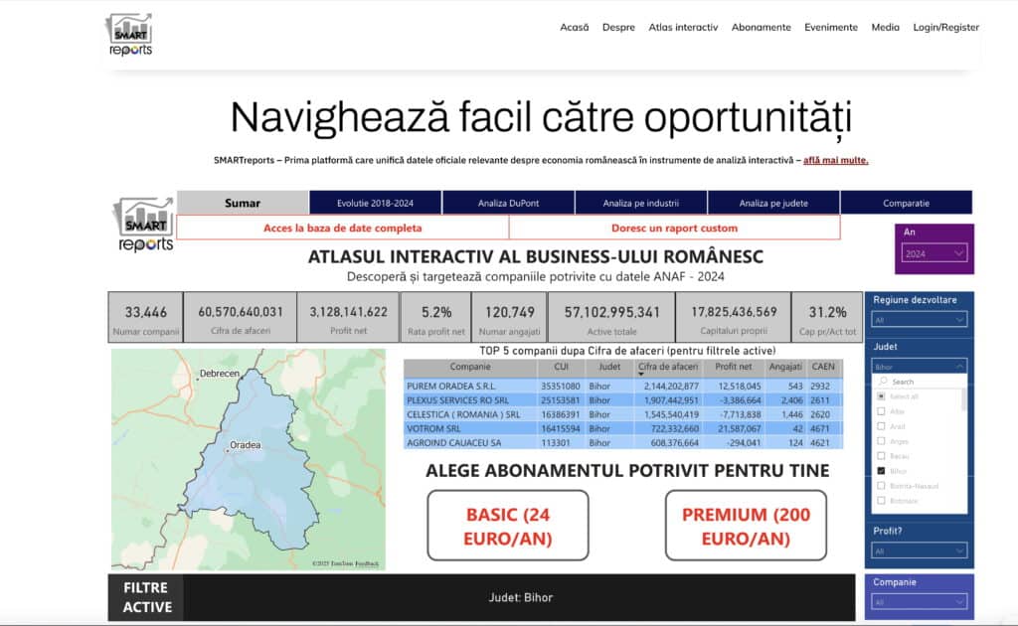1018x626 pixels.
Task: Click the sort arrow on Cifra de afaceri column
Action: 641,375
